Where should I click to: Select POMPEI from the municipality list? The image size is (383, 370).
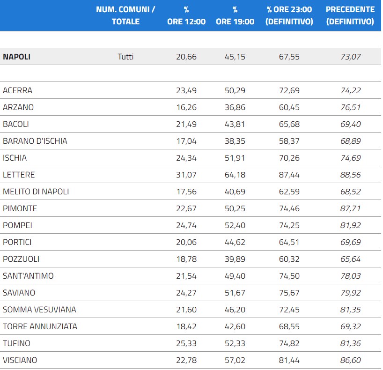click(x=17, y=225)
